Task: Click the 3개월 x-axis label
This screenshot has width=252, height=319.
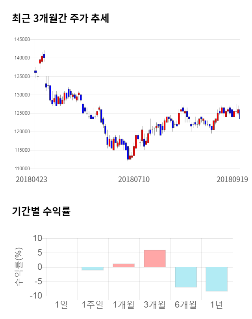Action: pyautogui.click(x=155, y=304)
